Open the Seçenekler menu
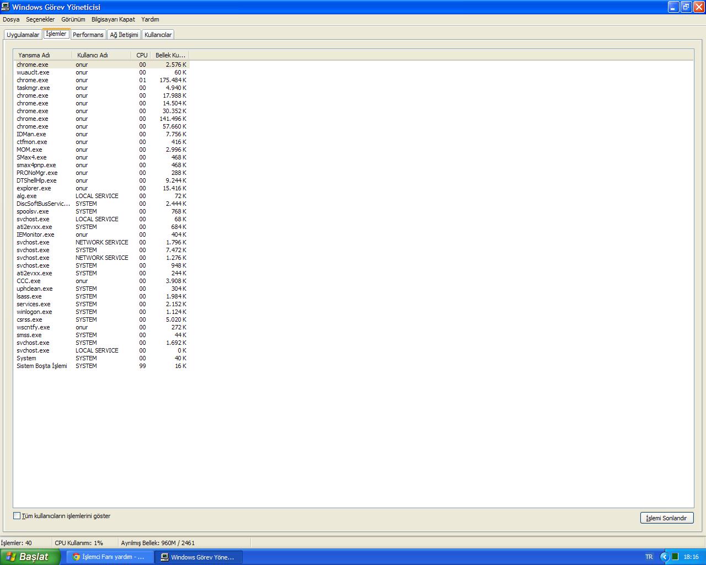This screenshot has height=565, width=706. coord(40,19)
